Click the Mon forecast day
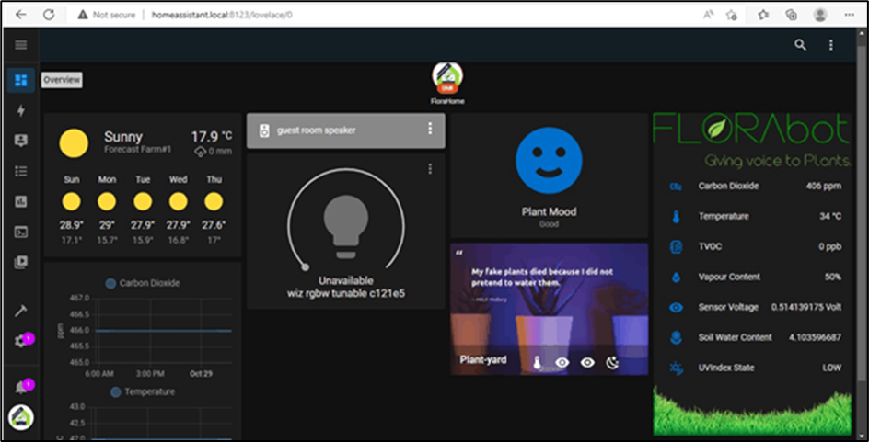Viewport: 869px width, 442px height. [107, 210]
